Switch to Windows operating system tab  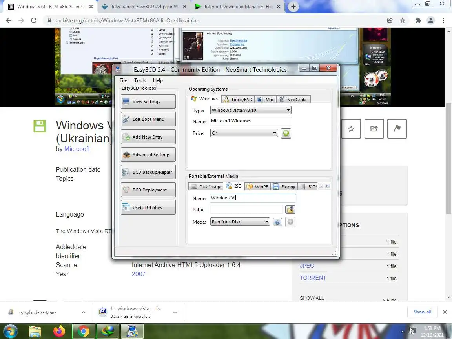(x=205, y=99)
